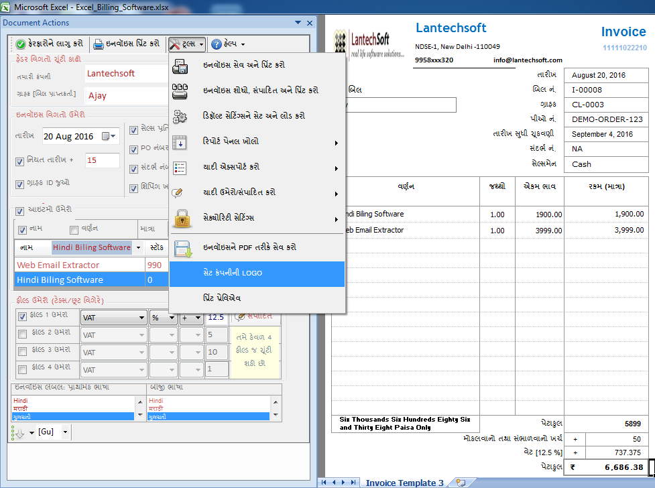This screenshot has width=655, height=488.
Task: Select find, edit and print invoice menu item
Action: coord(257,90)
